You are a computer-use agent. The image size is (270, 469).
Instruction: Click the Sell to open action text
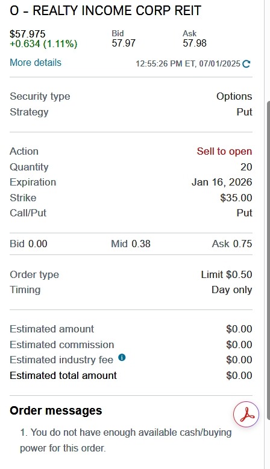[224, 151]
